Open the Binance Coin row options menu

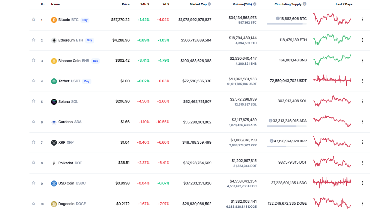point(362,60)
